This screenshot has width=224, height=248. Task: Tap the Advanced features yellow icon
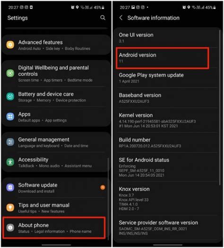tap(10, 45)
